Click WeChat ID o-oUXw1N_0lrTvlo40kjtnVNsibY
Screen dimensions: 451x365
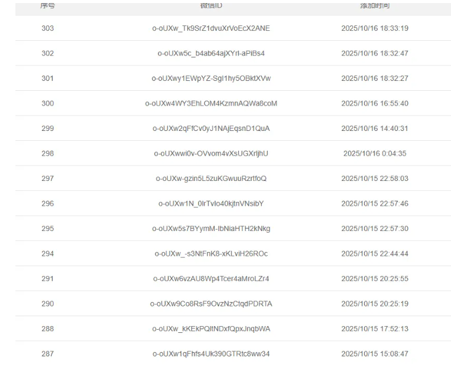211,204
